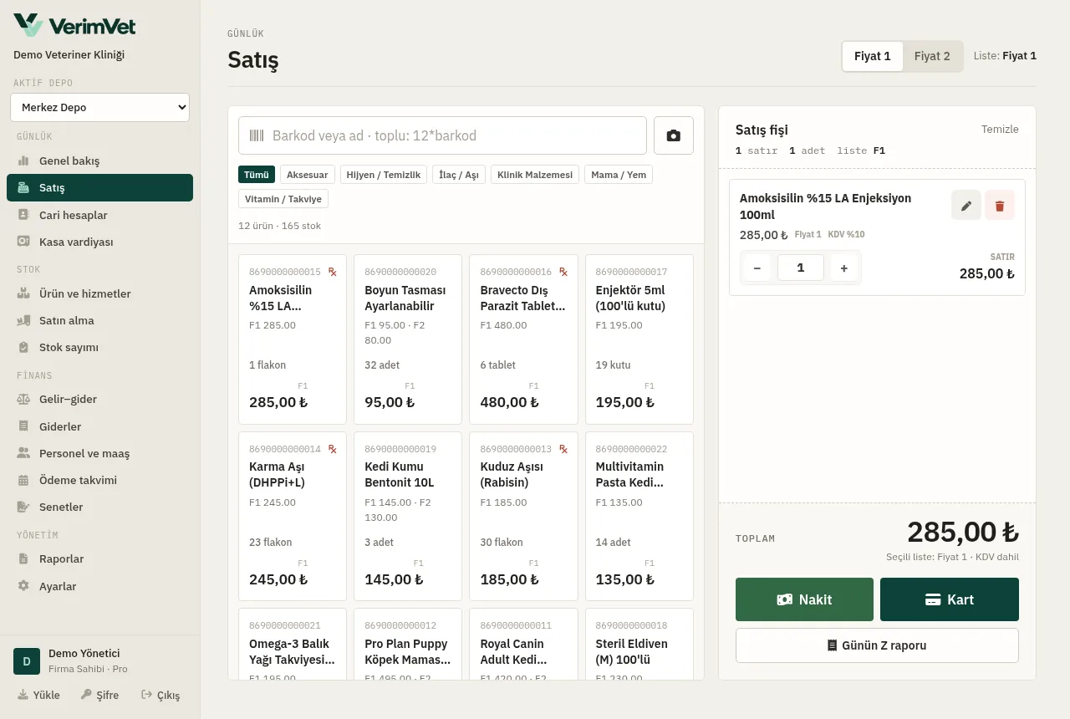1070x719 pixels.
Task: Open Ürün ve hizmetler
Action: pyautogui.click(x=99, y=293)
